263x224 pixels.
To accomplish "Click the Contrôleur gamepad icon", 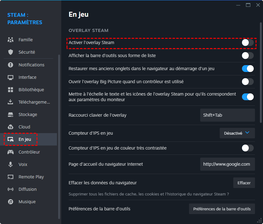I will coord(11,152).
